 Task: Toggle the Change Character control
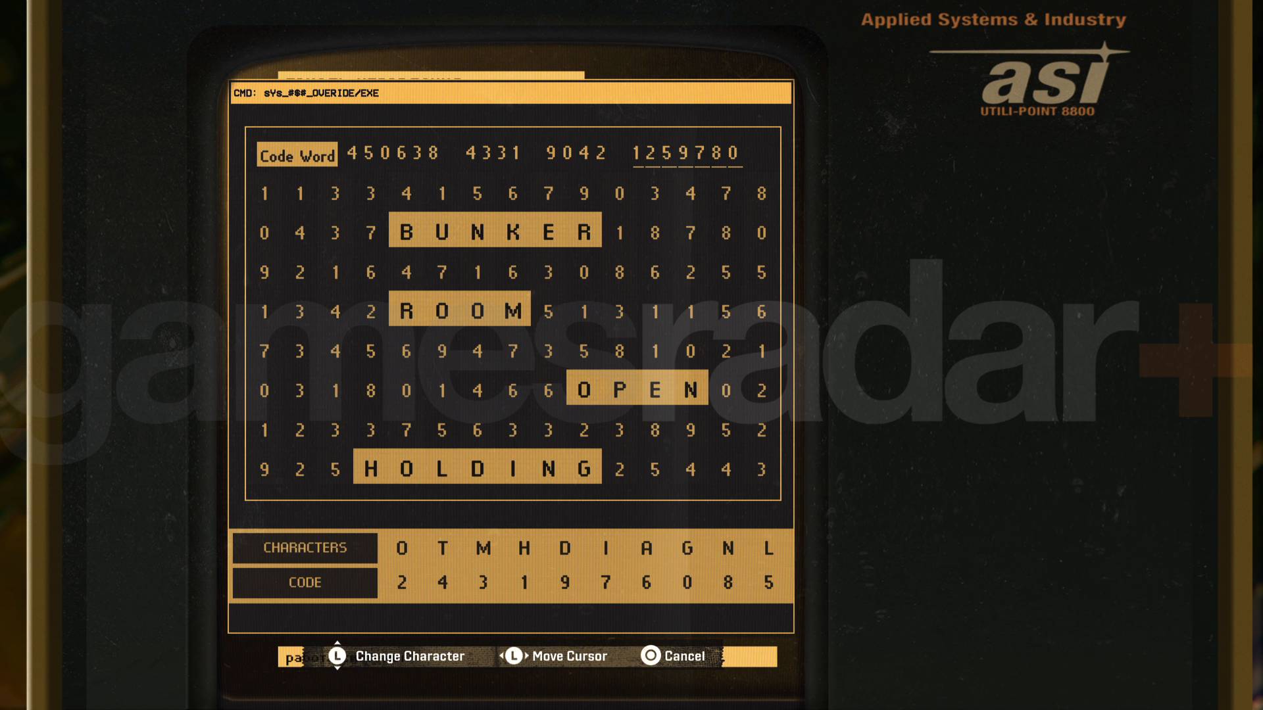(x=337, y=655)
